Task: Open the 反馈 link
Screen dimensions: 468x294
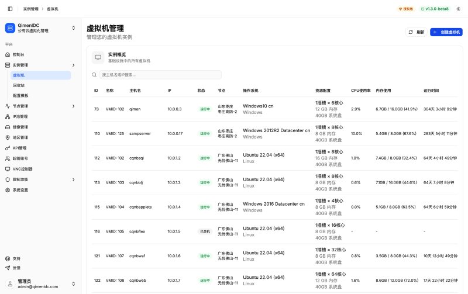Action: coord(16,268)
